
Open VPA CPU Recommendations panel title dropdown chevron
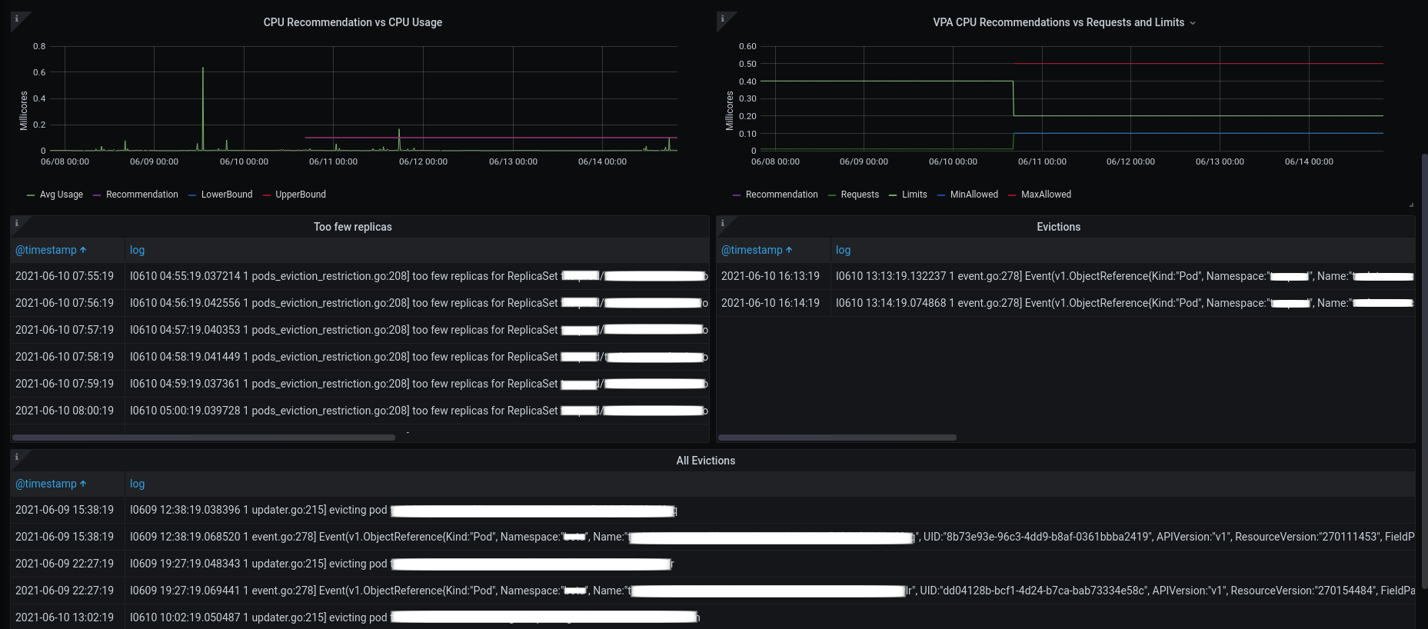click(x=1193, y=23)
